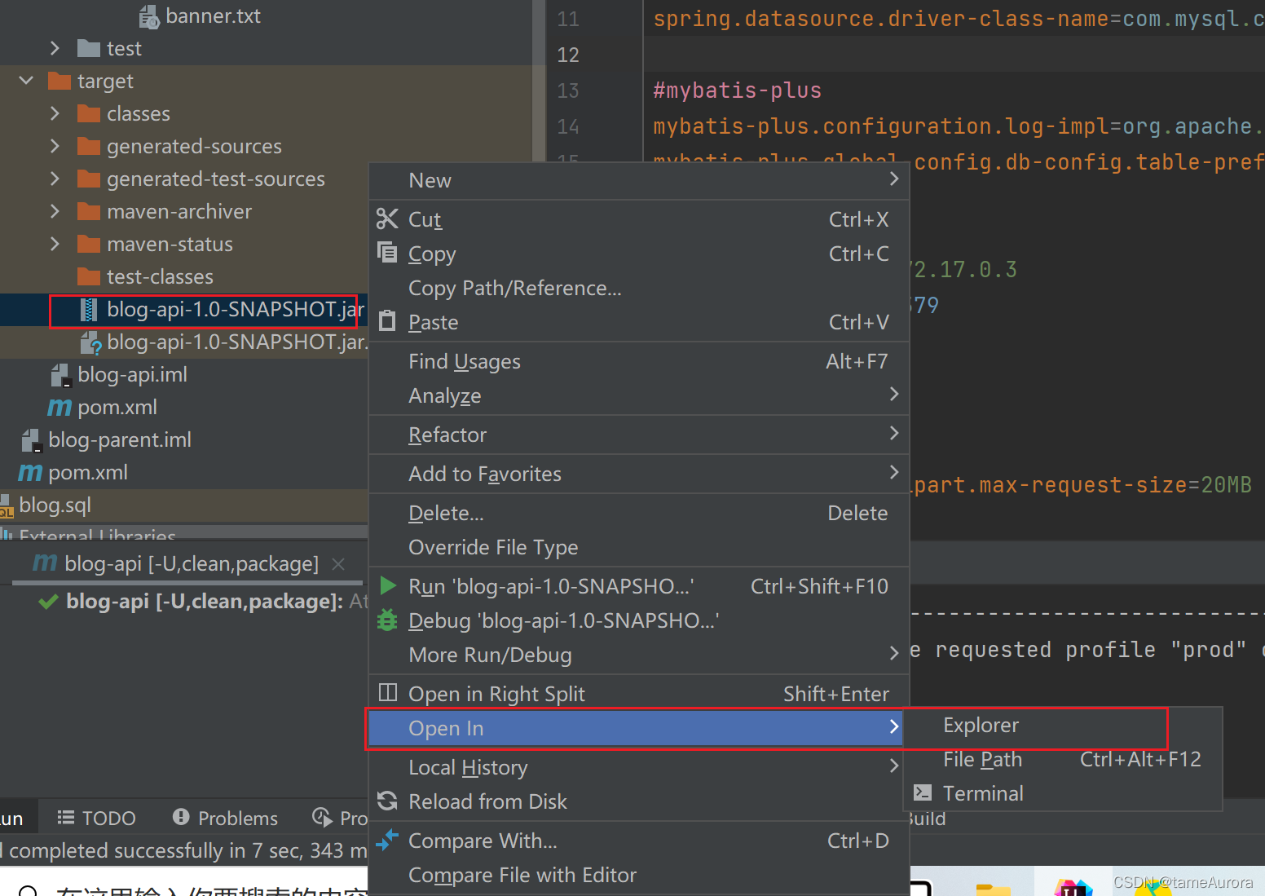Click the blog-parent.iml file icon
The height and width of the screenshot is (896, 1265).
click(32, 440)
